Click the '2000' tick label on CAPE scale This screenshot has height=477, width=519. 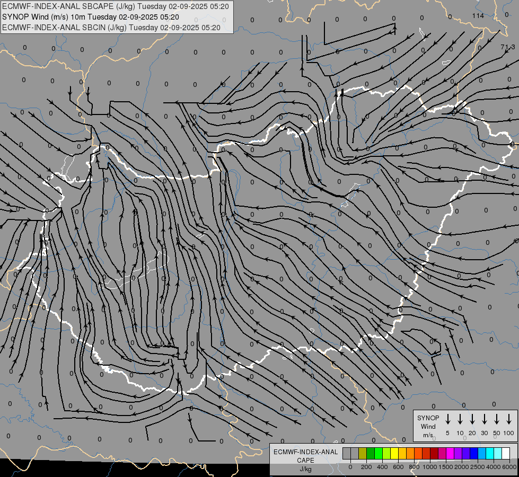click(x=461, y=467)
